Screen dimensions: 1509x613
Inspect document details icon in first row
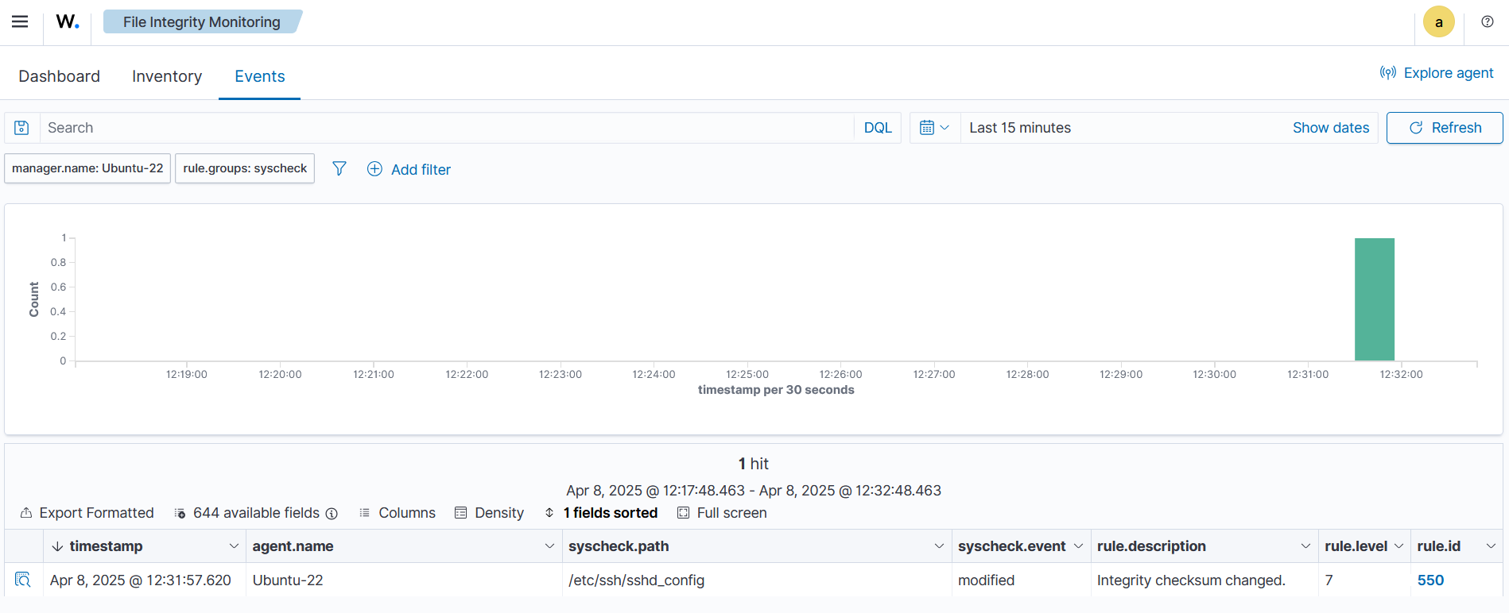pos(23,580)
